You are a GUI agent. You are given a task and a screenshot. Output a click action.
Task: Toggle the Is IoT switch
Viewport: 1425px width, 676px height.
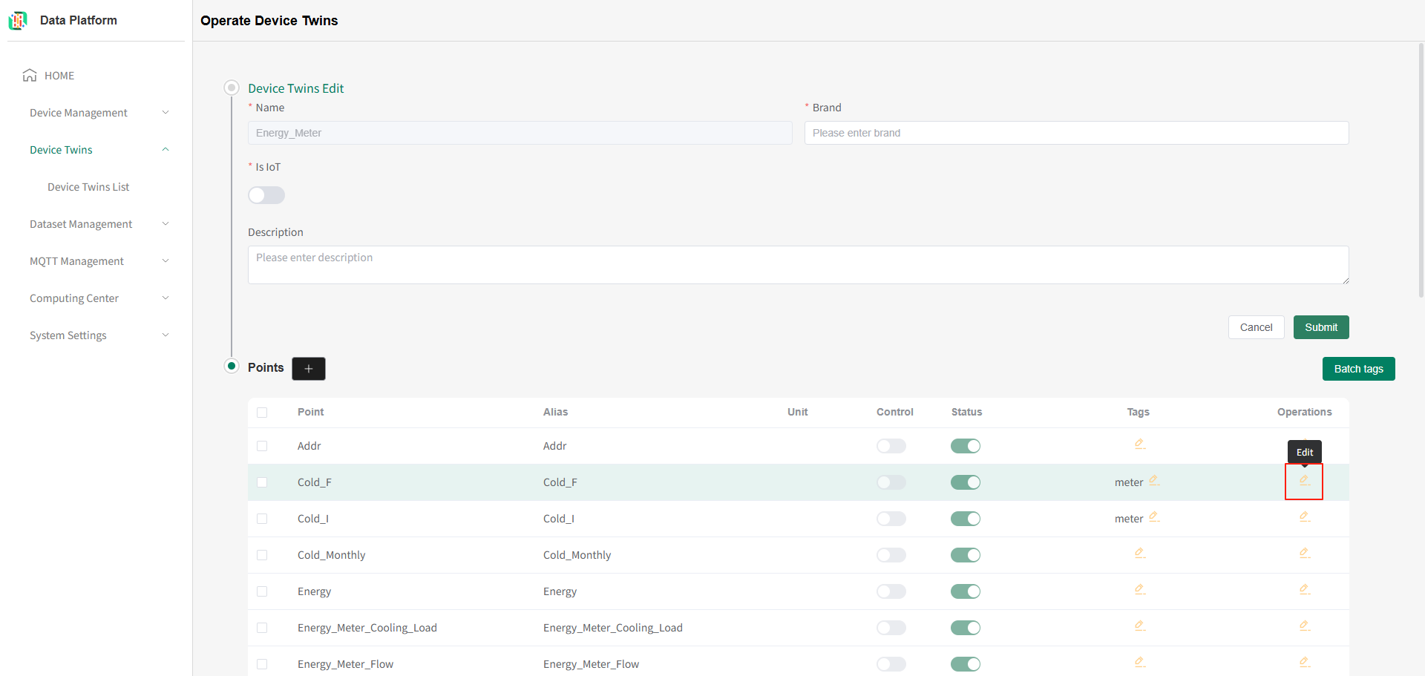[x=266, y=195]
